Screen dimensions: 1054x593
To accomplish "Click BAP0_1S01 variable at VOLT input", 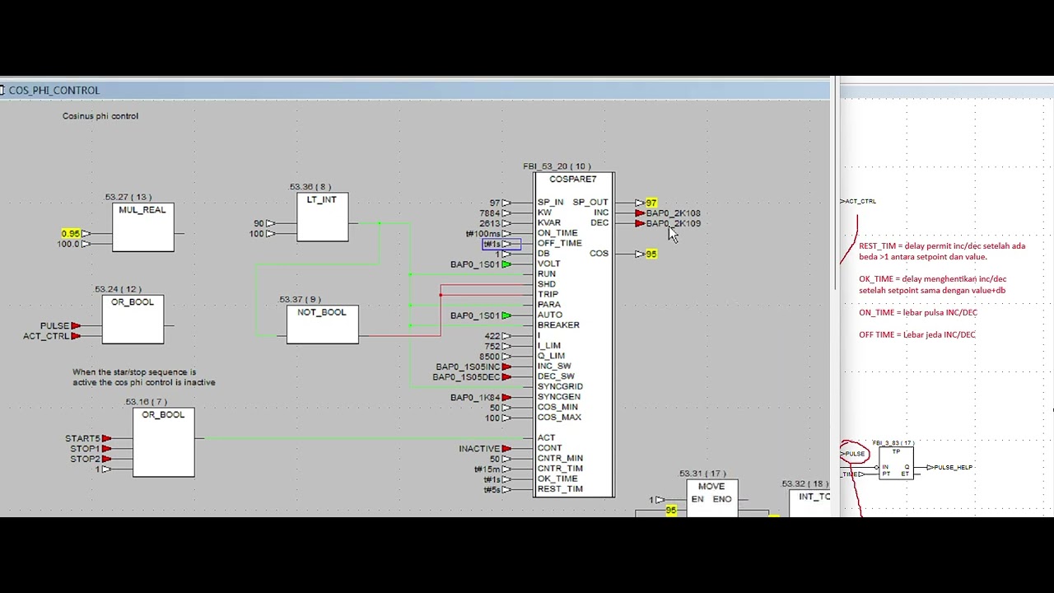I will pos(475,264).
